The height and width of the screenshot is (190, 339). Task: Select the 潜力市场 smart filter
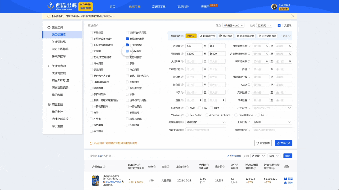(226, 36)
